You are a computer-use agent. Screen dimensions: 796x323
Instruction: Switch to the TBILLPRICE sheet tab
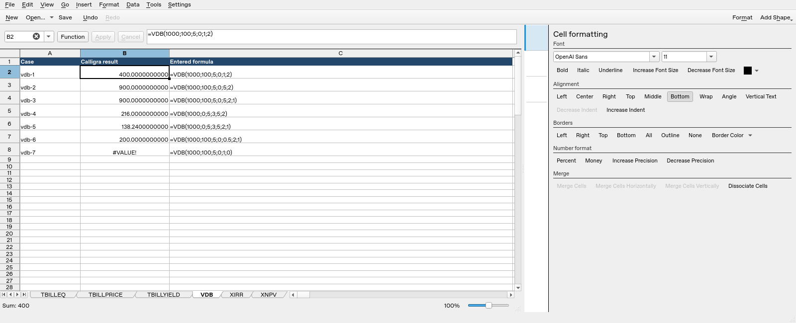click(105, 295)
